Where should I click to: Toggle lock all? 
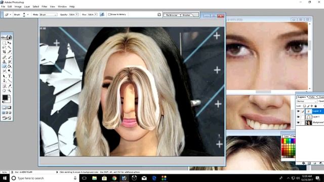point(315,106)
